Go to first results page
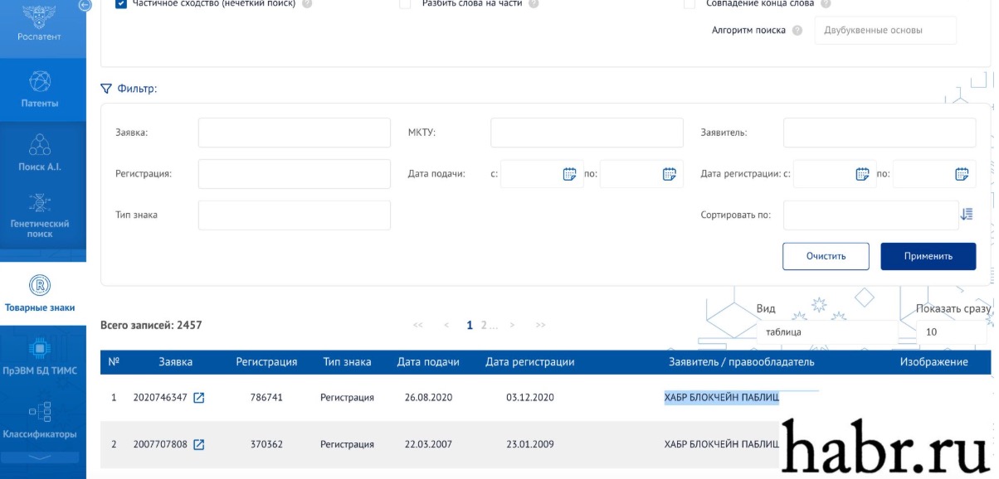999x479 pixels. tap(418, 326)
